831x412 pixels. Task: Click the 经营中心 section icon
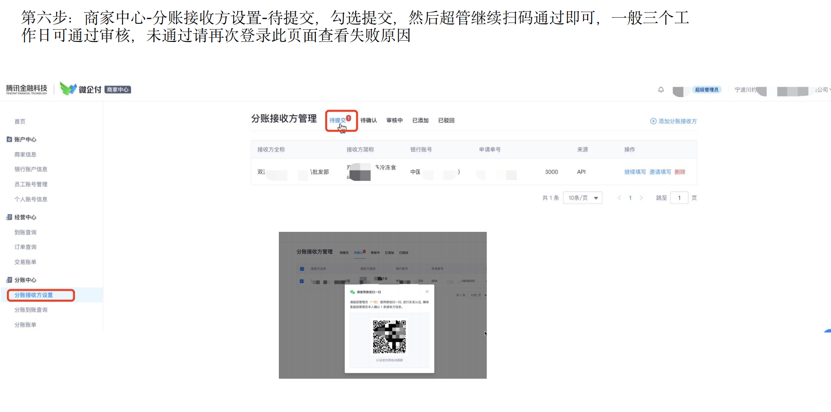[9, 217]
